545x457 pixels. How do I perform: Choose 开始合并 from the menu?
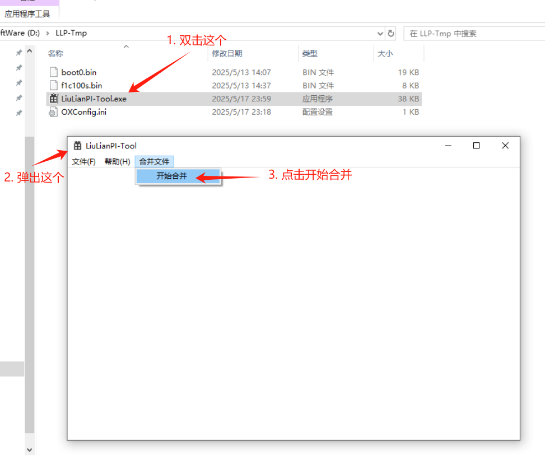click(x=178, y=176)
